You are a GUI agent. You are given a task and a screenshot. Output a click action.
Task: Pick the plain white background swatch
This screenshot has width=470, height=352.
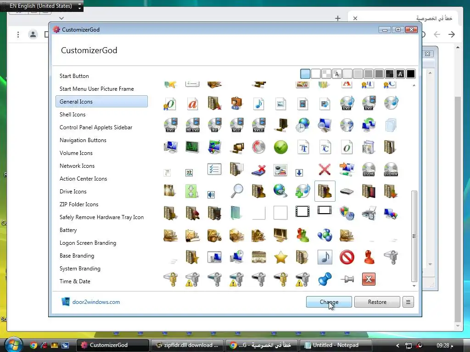tap(316, 74)
